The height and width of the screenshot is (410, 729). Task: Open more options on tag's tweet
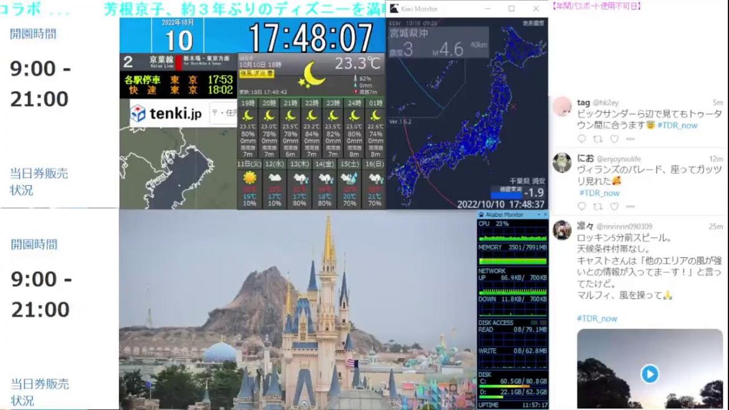tap(629, 139)
